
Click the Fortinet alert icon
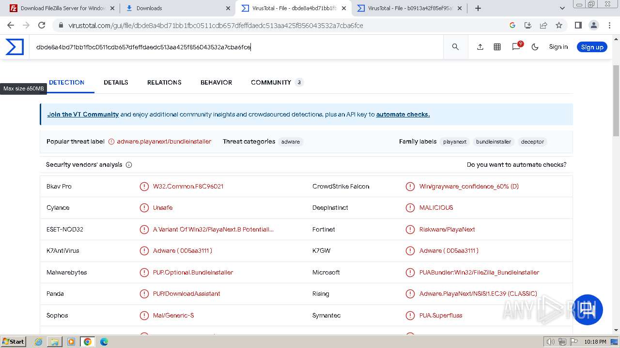click(410, 230)
